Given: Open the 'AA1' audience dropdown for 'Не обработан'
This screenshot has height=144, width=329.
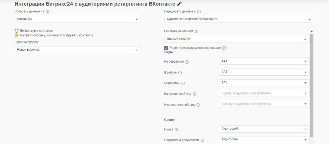Looking at the screenshot, I should coord(264,61).
